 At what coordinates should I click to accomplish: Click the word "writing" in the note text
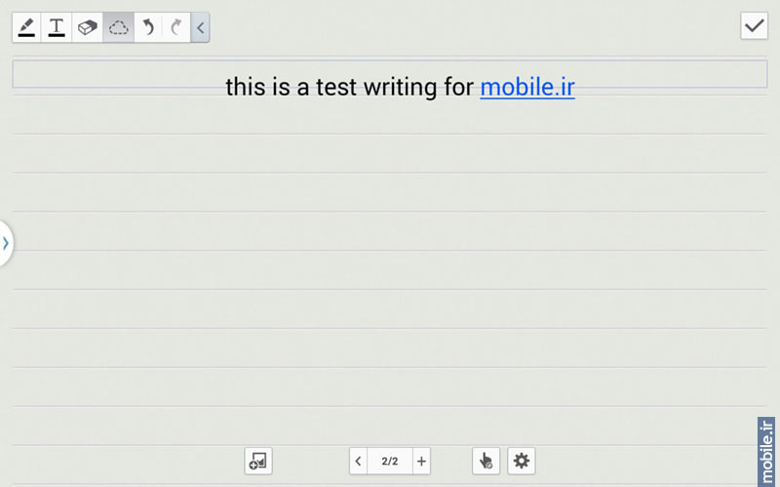[401, 88]
